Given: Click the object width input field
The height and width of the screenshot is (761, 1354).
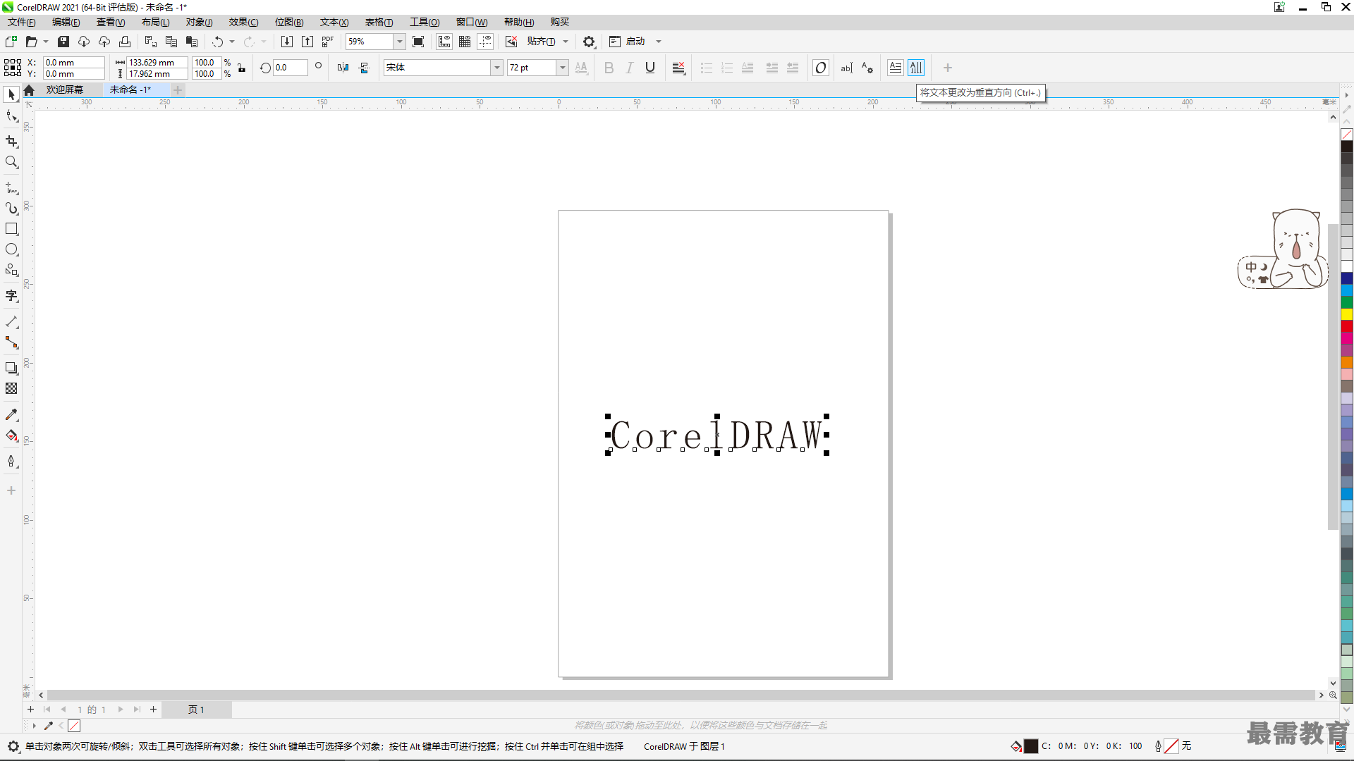Looking at the screenshot, I should [x=157, y=62].
